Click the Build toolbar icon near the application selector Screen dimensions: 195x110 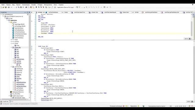tap(55, 7)
